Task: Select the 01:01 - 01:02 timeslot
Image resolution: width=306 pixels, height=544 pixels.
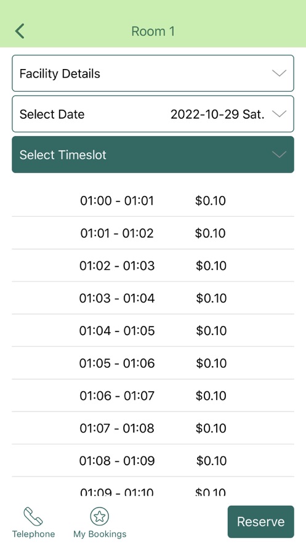Action: tap(153, 233)
